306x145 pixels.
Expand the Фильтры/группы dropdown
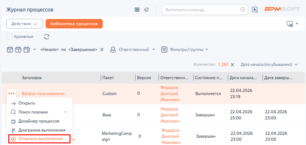pyautogui.click(x=207, y=50)
